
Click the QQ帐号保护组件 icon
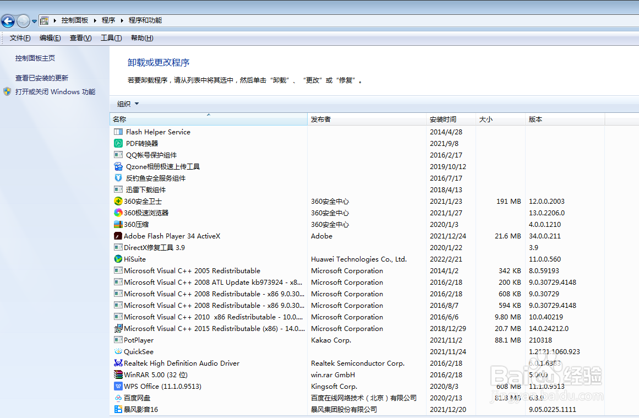pyautogui.click(x=118, y=155)
